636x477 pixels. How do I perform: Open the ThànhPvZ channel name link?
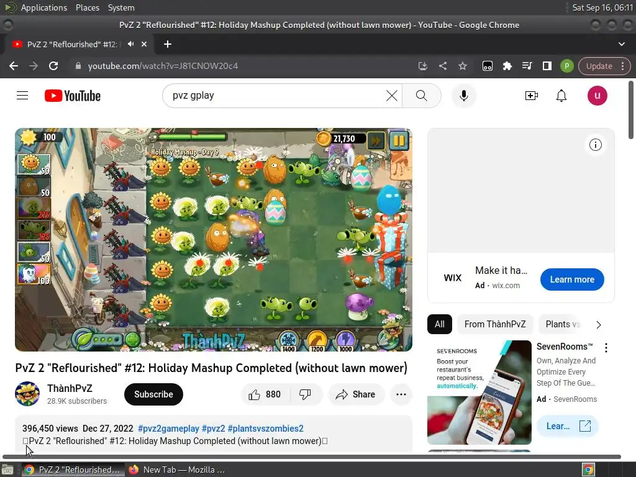pos(70,388)
